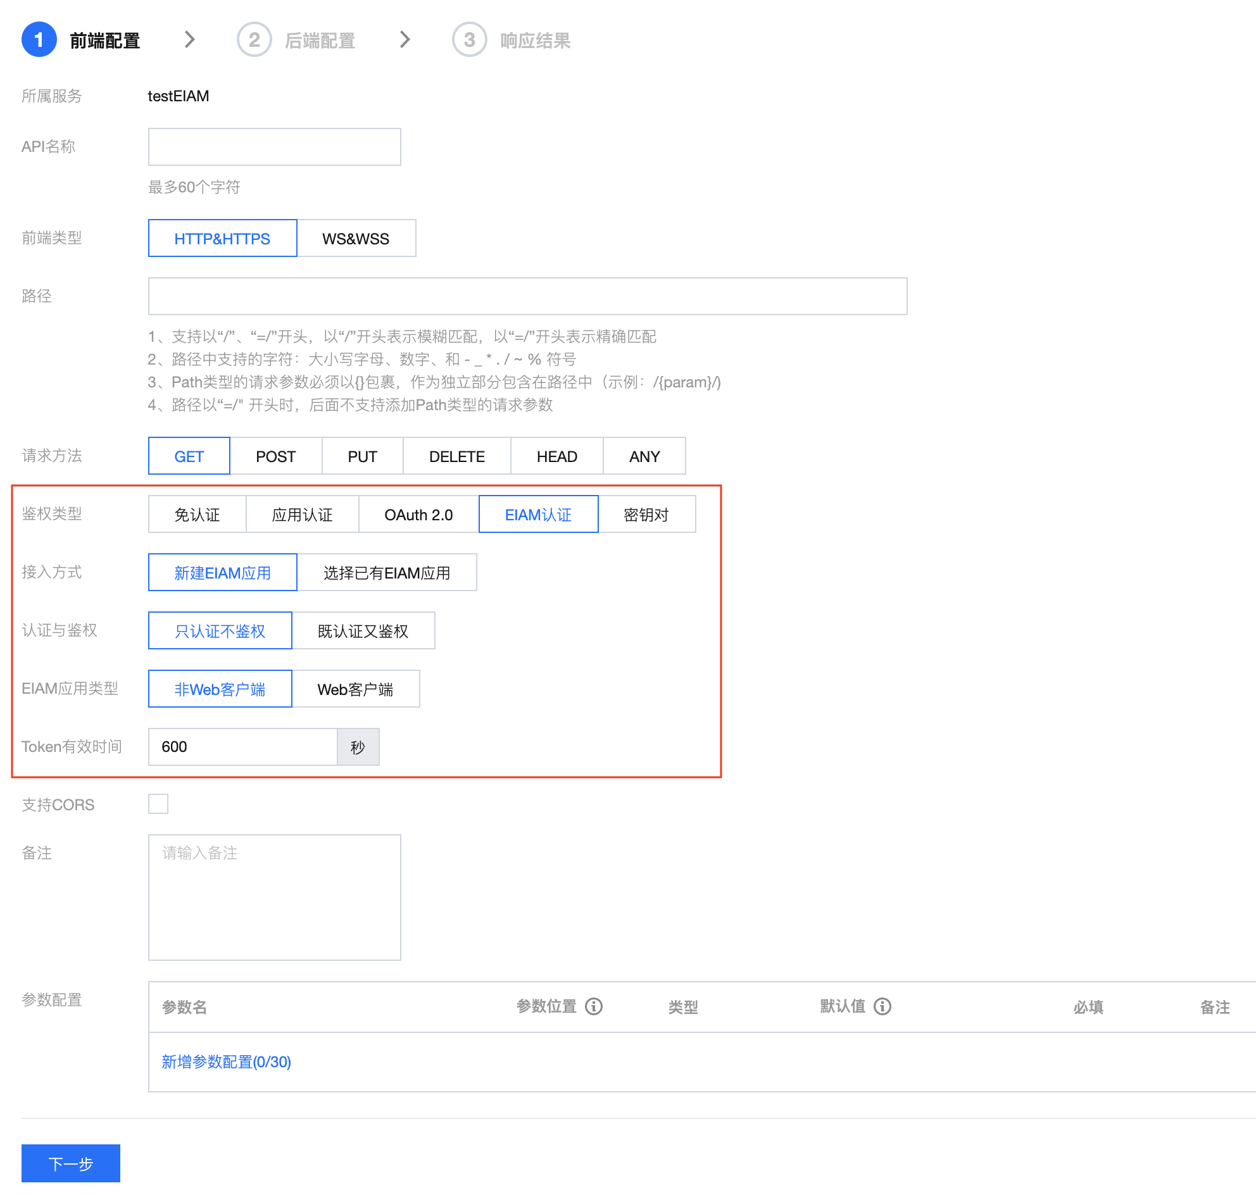Select 既认证又鉴权 for 认证与鉴权

click(363, 630)
